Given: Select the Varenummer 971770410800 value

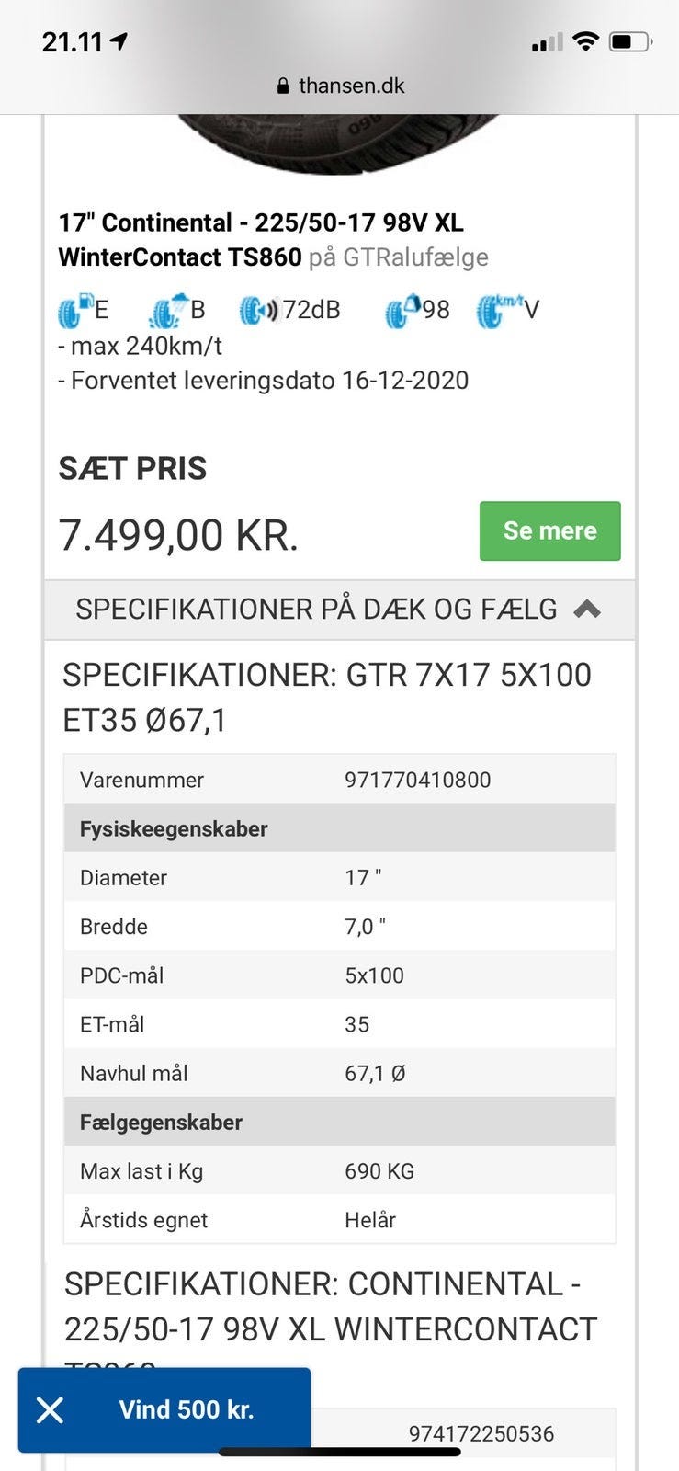Looking at the screenshot, I should pyautogui.click(x=417, y=780).
